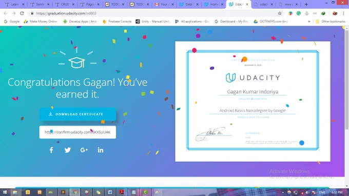Open Word from taskbar
Image resolution: width=349 pixels, height=196 pixels.
[x=110, y=192]
